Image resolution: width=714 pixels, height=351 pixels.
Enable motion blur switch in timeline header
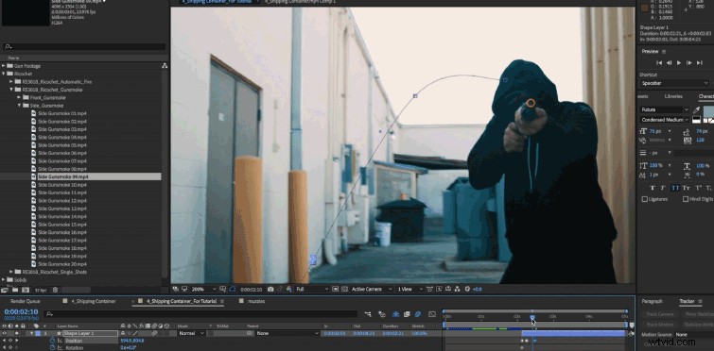[x=418, y=314]
